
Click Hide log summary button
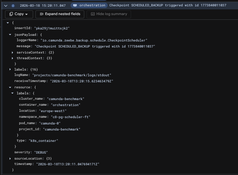tap(109, 14)
